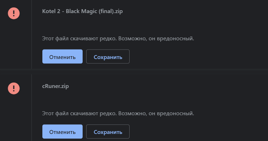Choose Отменить under the cRuner.zip entry

point(62,131)
